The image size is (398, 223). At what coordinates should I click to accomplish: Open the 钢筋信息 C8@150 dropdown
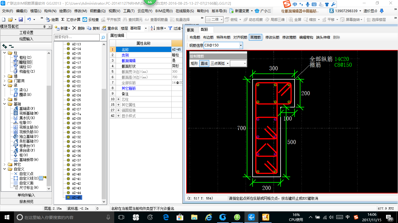241,45
